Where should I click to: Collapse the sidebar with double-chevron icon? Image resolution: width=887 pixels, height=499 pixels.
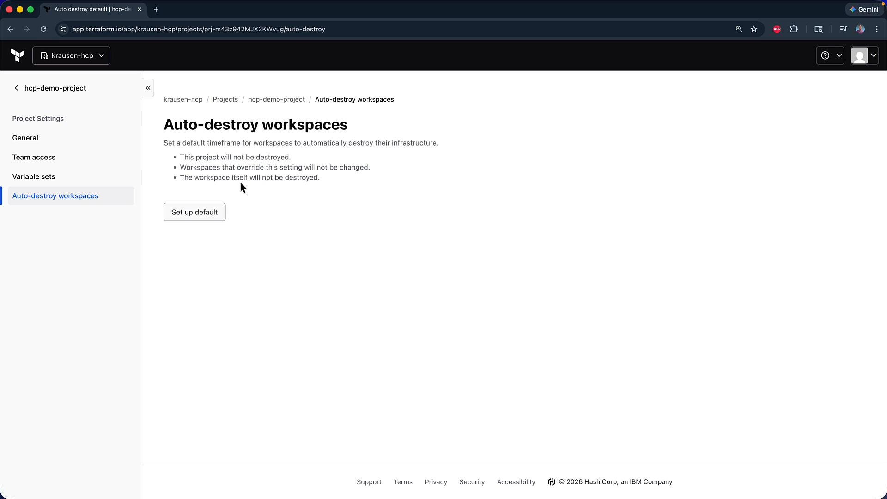pos(148,88)
